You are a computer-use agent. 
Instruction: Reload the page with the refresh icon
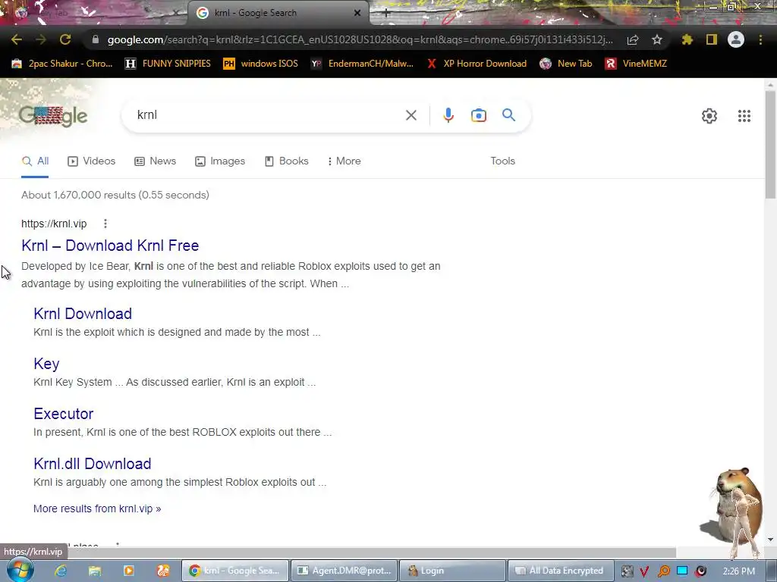point(65,39)
